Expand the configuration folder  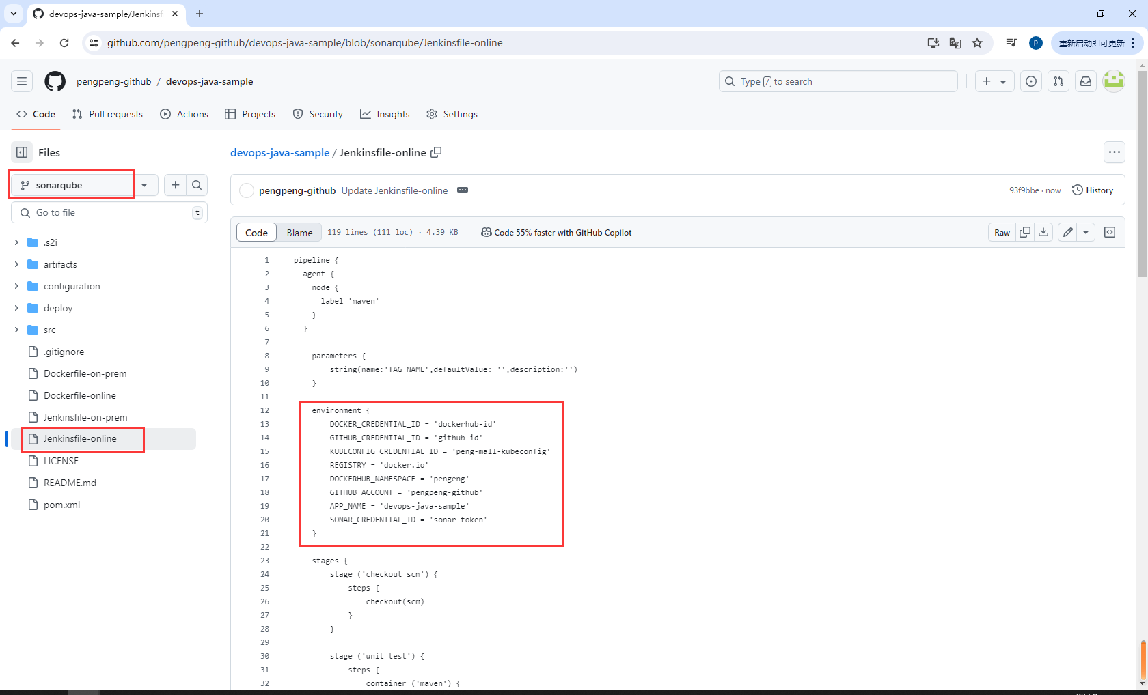16,286
